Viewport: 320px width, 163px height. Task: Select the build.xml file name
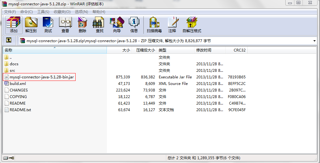pos(18,84)
